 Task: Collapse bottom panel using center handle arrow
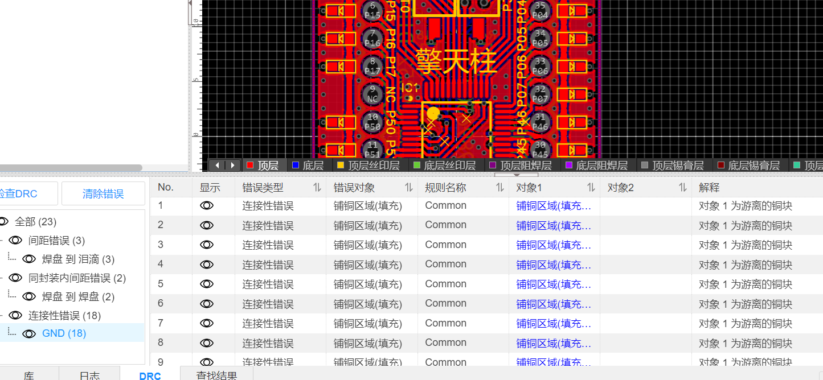pos(516,175)
